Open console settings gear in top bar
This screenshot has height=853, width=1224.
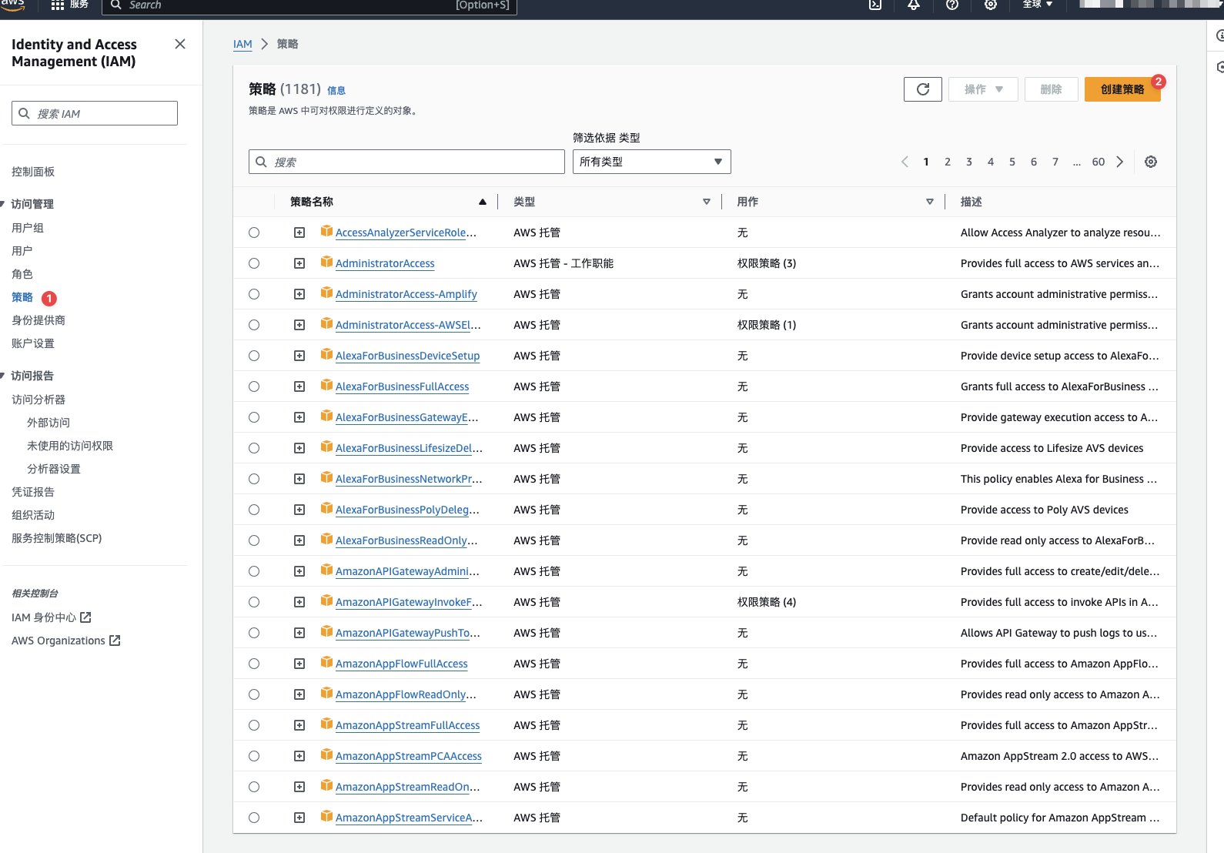991,5
